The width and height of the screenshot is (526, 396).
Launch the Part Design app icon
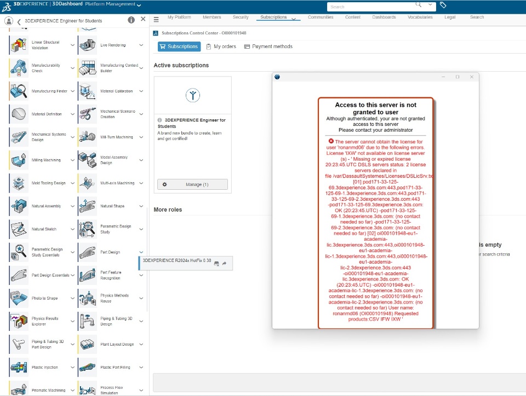[88, 252]
